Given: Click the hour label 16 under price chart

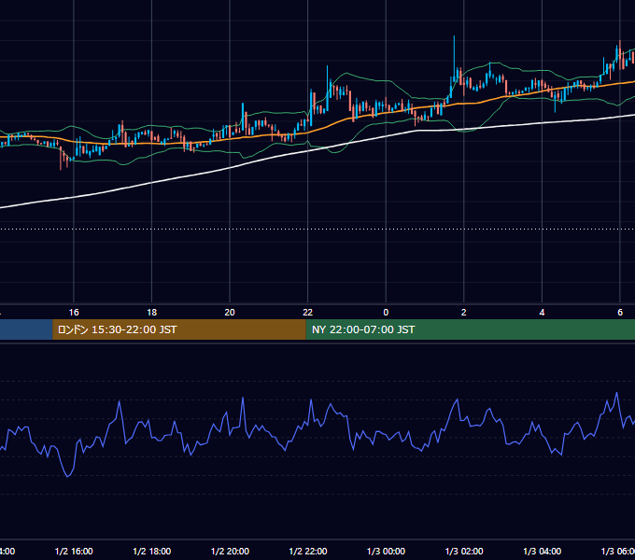Looking at the screenshot, I should [x=74, y=313].
